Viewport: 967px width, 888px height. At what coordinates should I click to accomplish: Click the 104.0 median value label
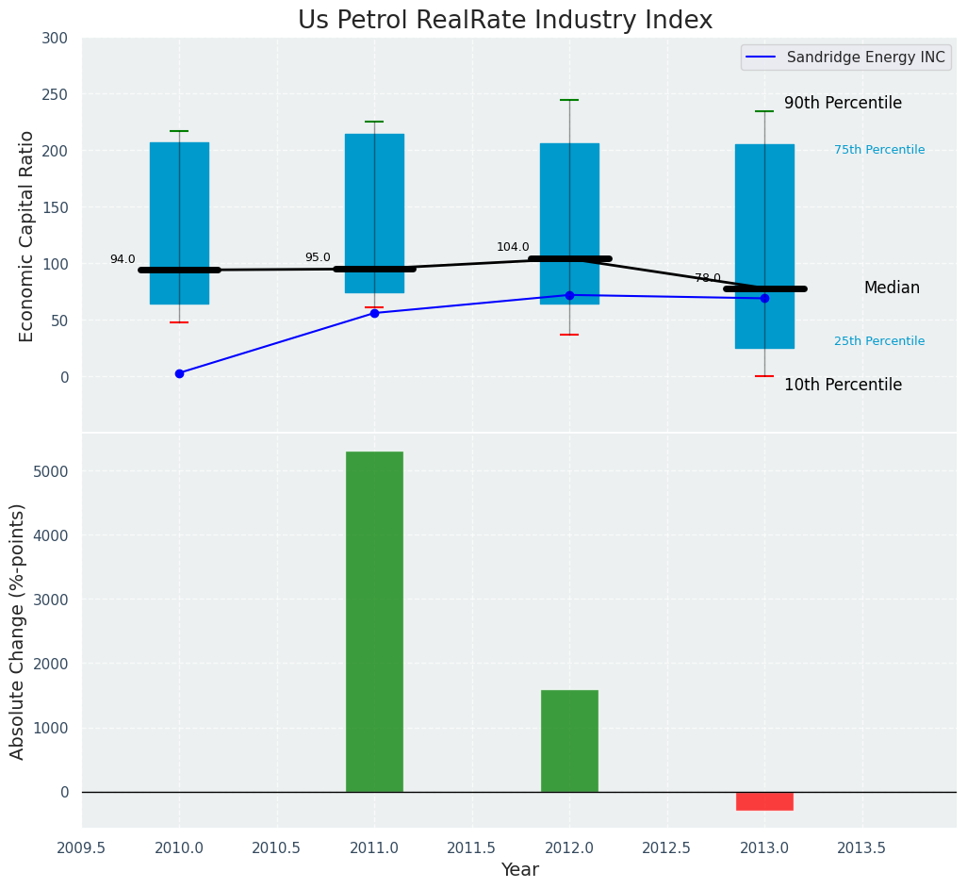[513, 247]
